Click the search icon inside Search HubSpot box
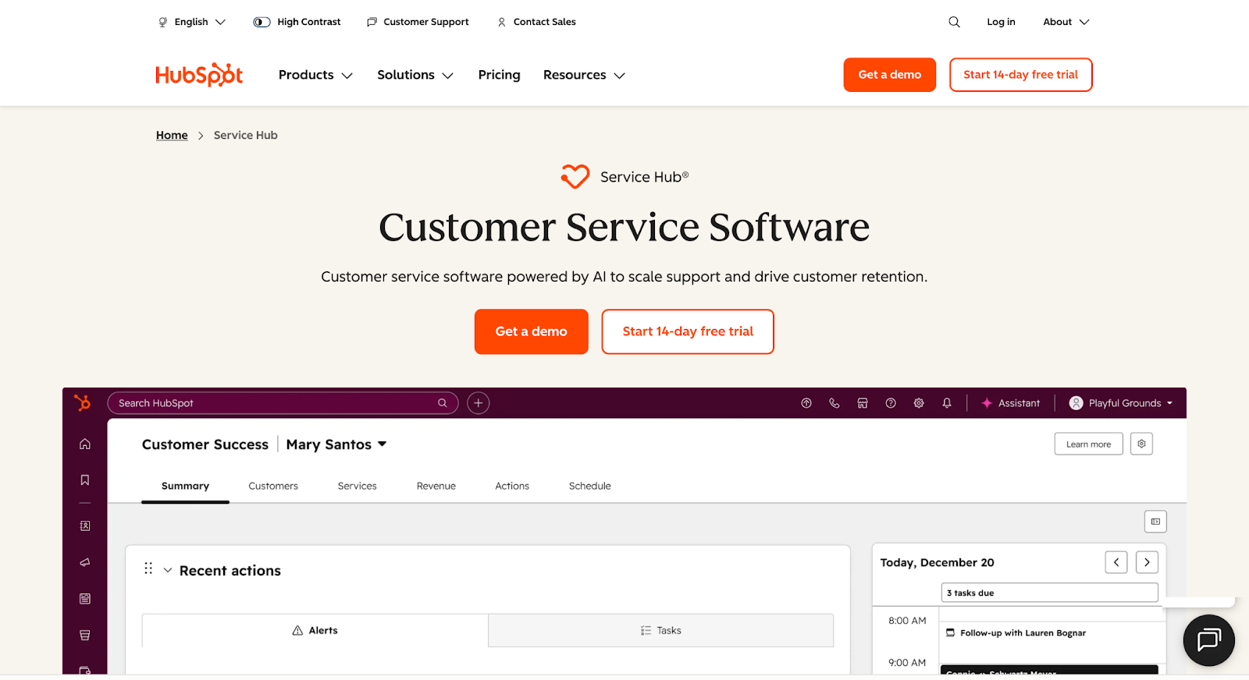Viewport: 1249px width, 680px height. [443, 403]
